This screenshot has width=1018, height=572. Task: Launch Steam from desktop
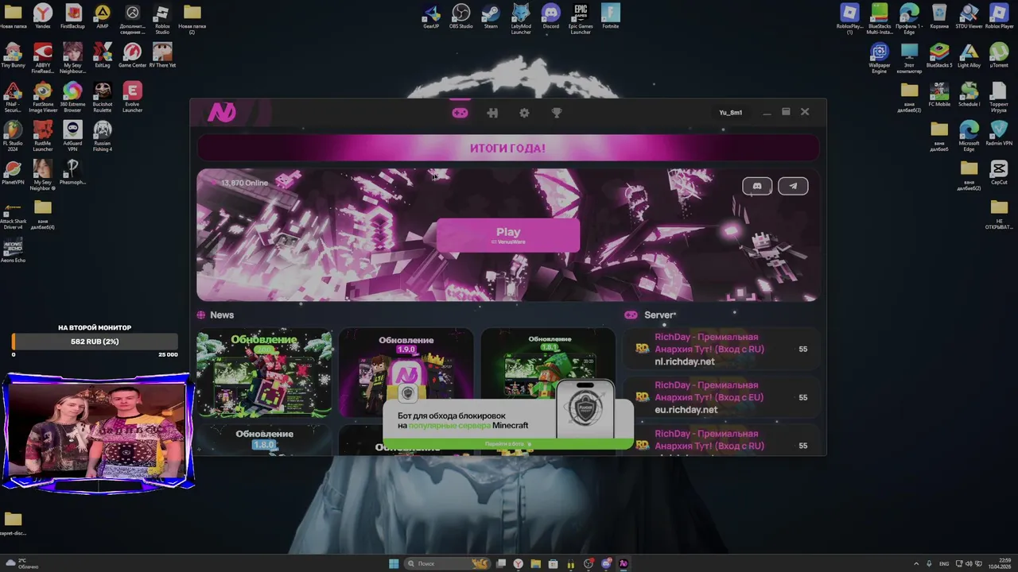(x=491, y=16)
